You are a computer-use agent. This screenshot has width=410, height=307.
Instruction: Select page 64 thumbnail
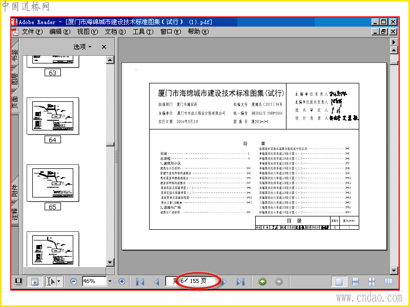click(53, 116)
